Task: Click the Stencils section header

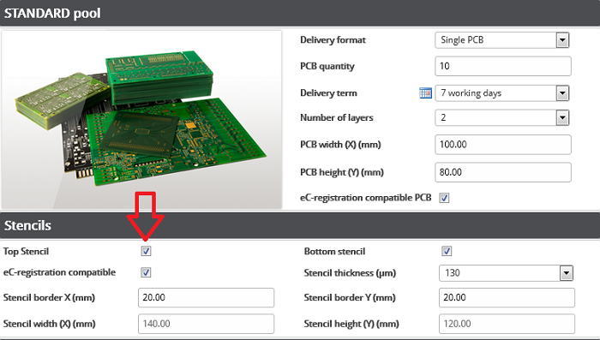Action: (x=300, y=225)
